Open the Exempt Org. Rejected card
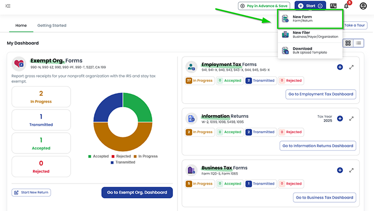 coord(41,166)
